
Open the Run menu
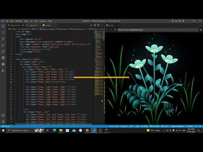click(36, 21)
